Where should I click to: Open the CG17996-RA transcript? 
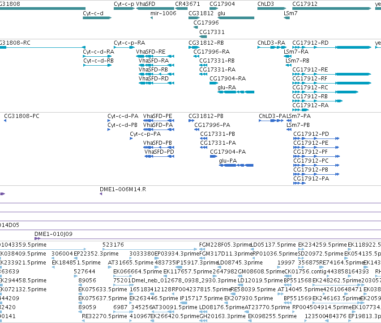[x=197, y=56]
